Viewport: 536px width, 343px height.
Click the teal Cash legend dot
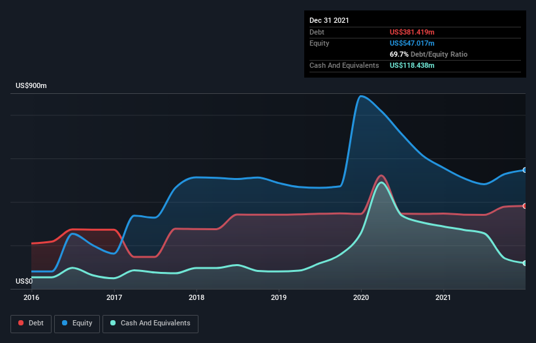coord(113,323)
